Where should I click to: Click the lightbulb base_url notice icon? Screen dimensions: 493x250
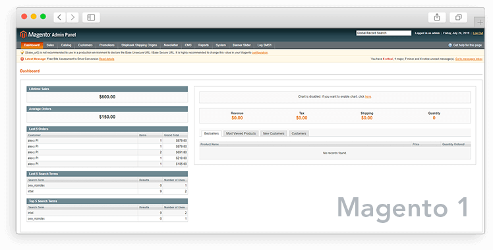click(22, 53)
